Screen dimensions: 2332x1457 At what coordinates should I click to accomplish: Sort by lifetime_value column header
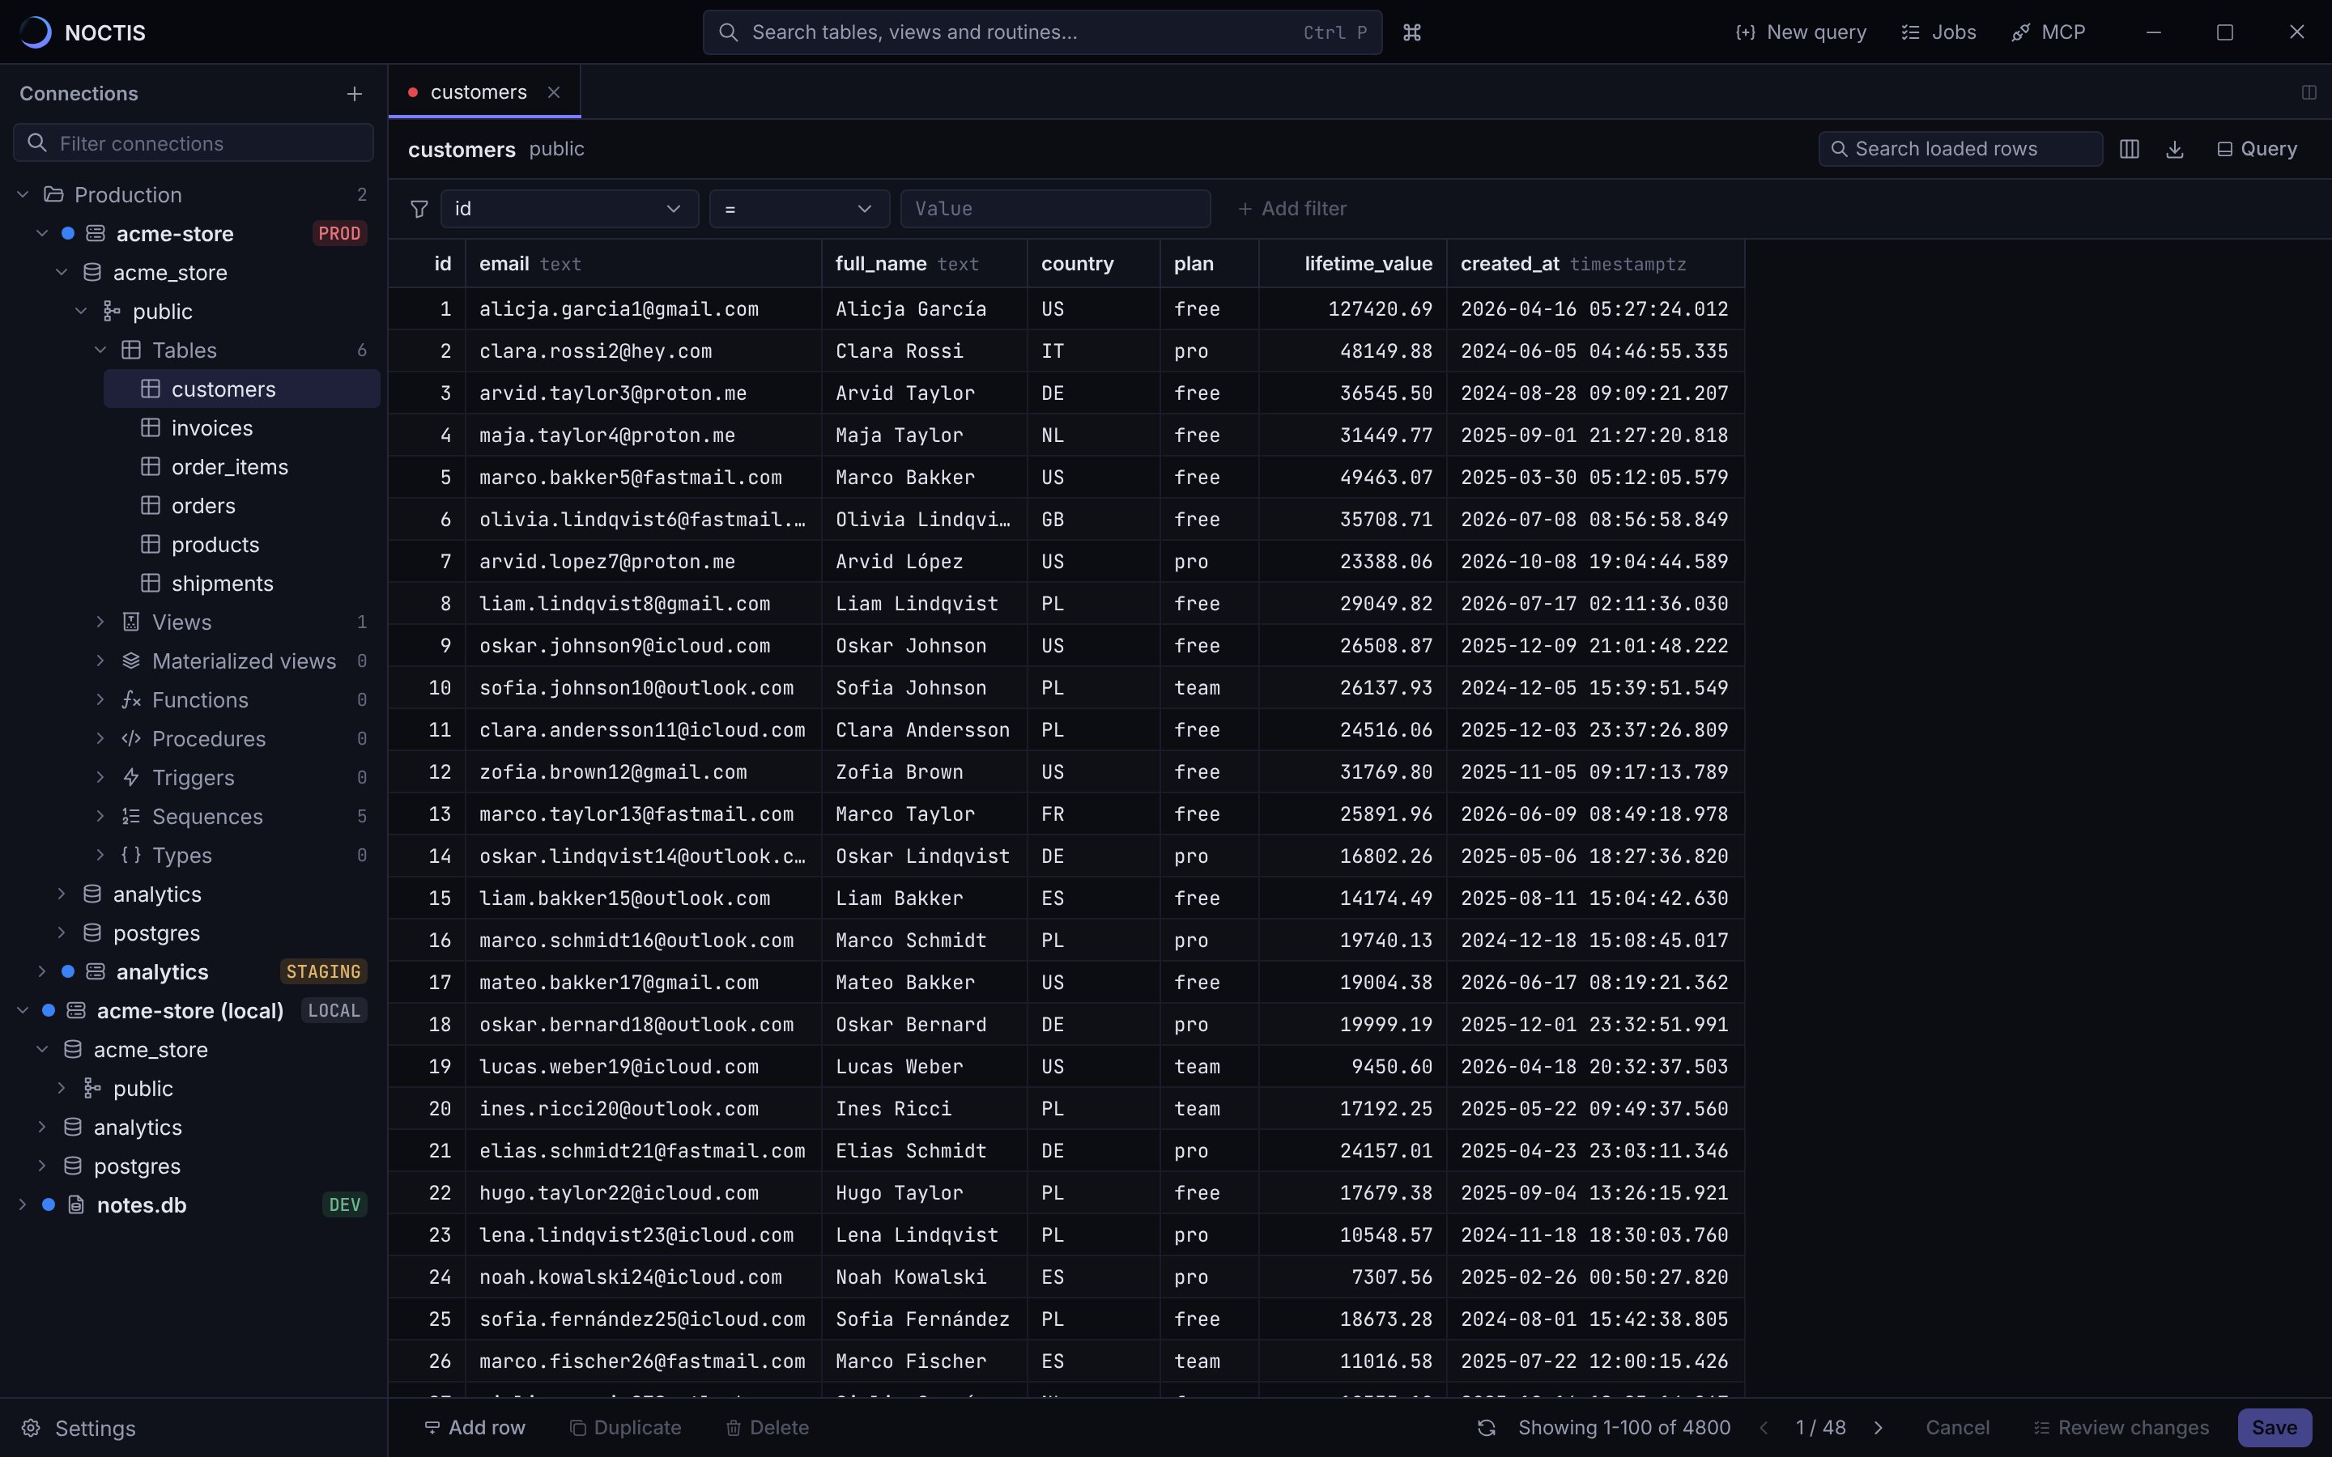(x=1353, y=264)
